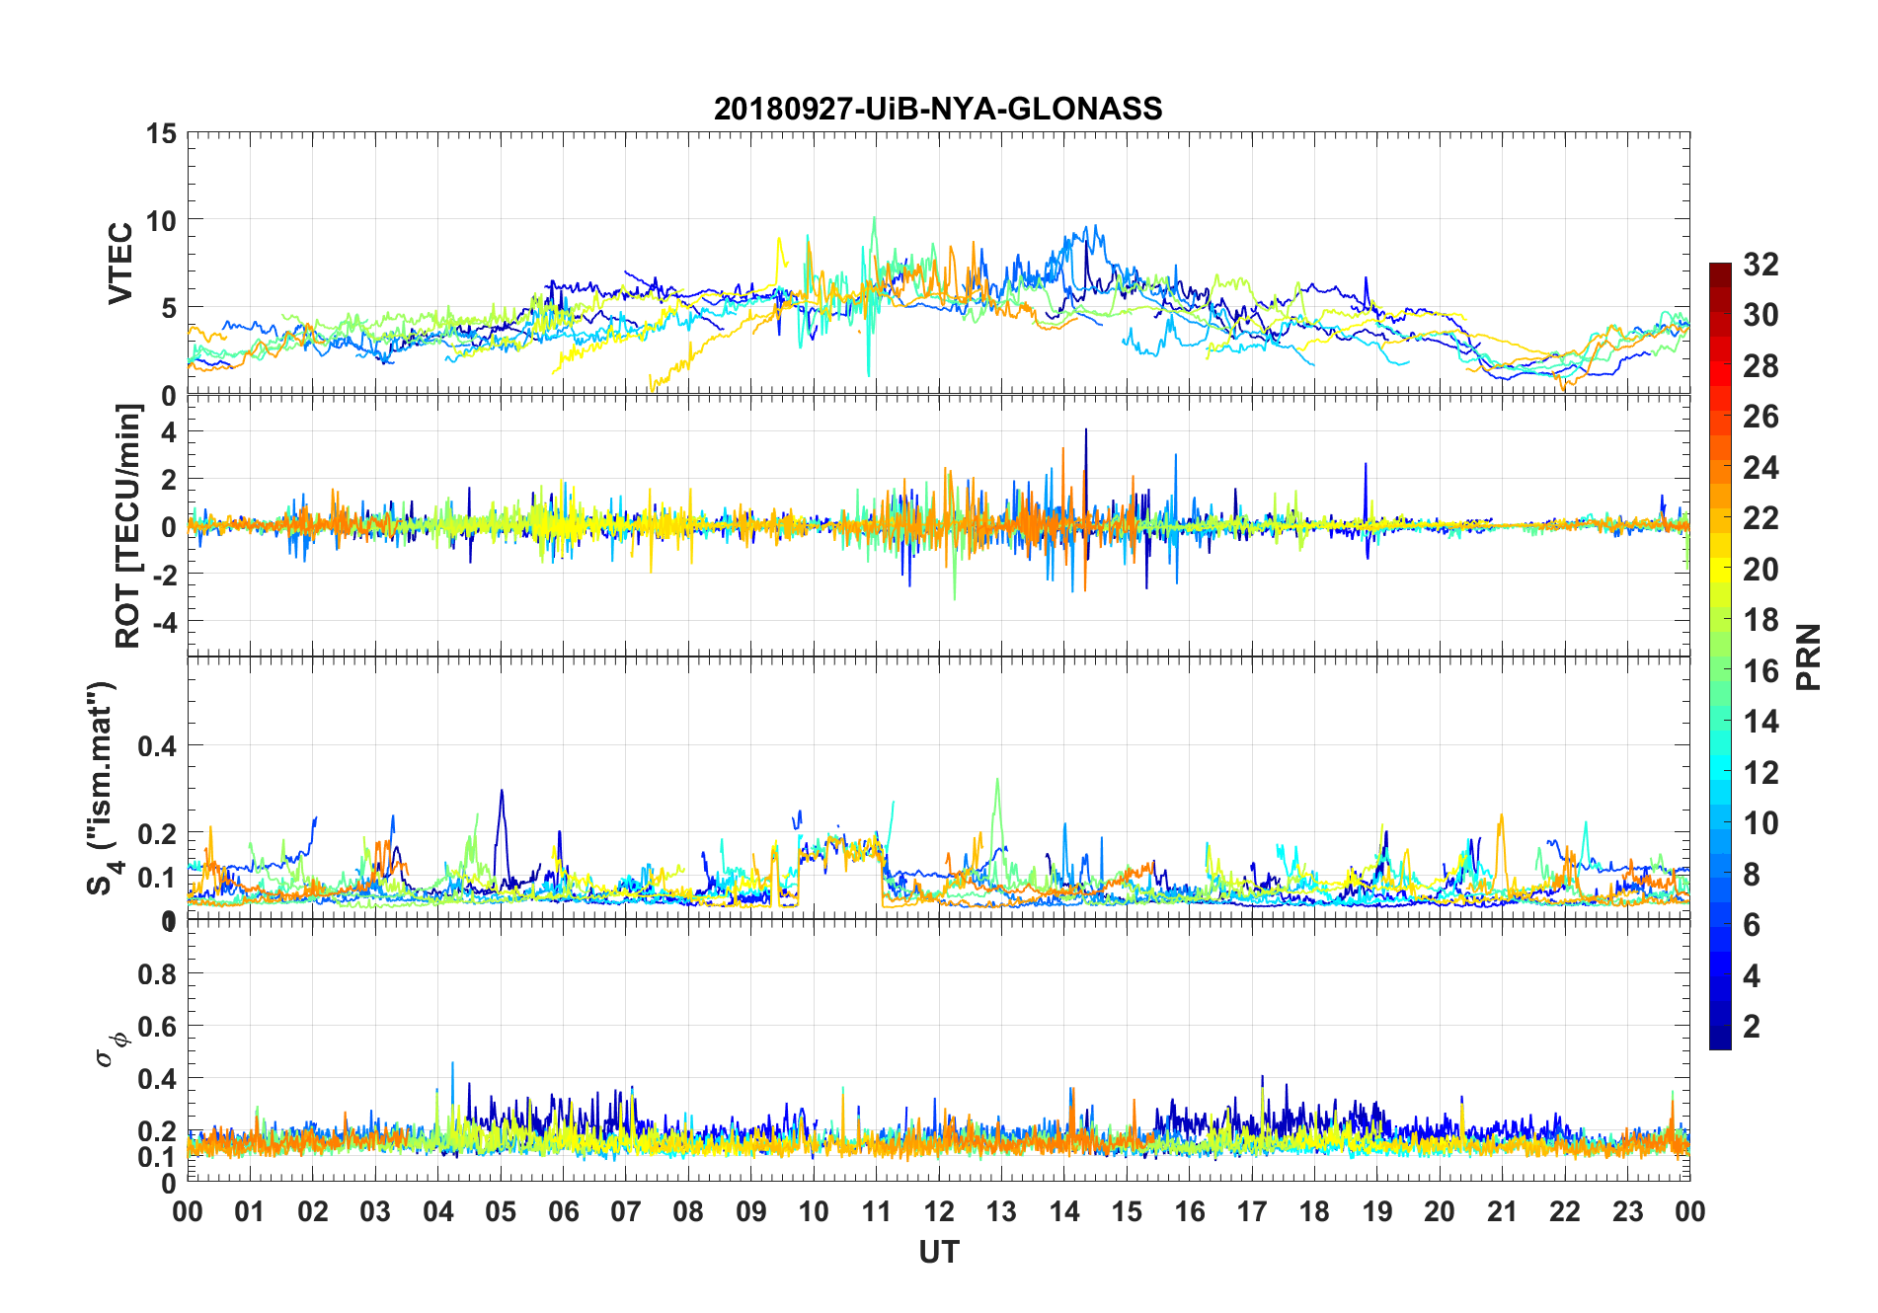Click the PRN colorbar label
This screenshot has height=1313, width=1878.
[1809, 656]
